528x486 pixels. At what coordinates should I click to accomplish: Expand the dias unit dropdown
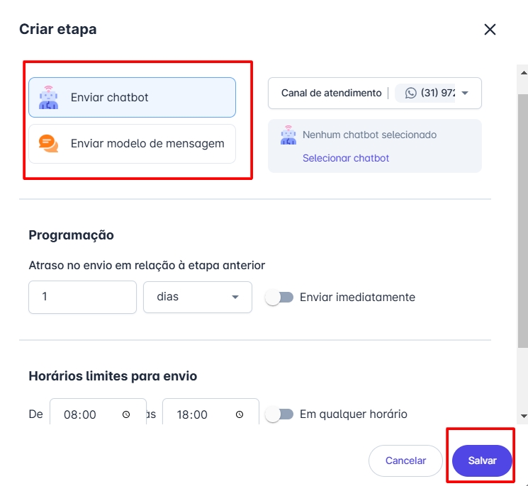click(x=235, y=298)
